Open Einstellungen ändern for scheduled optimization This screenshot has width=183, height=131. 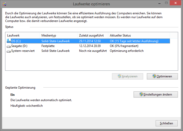click(156, 94)
